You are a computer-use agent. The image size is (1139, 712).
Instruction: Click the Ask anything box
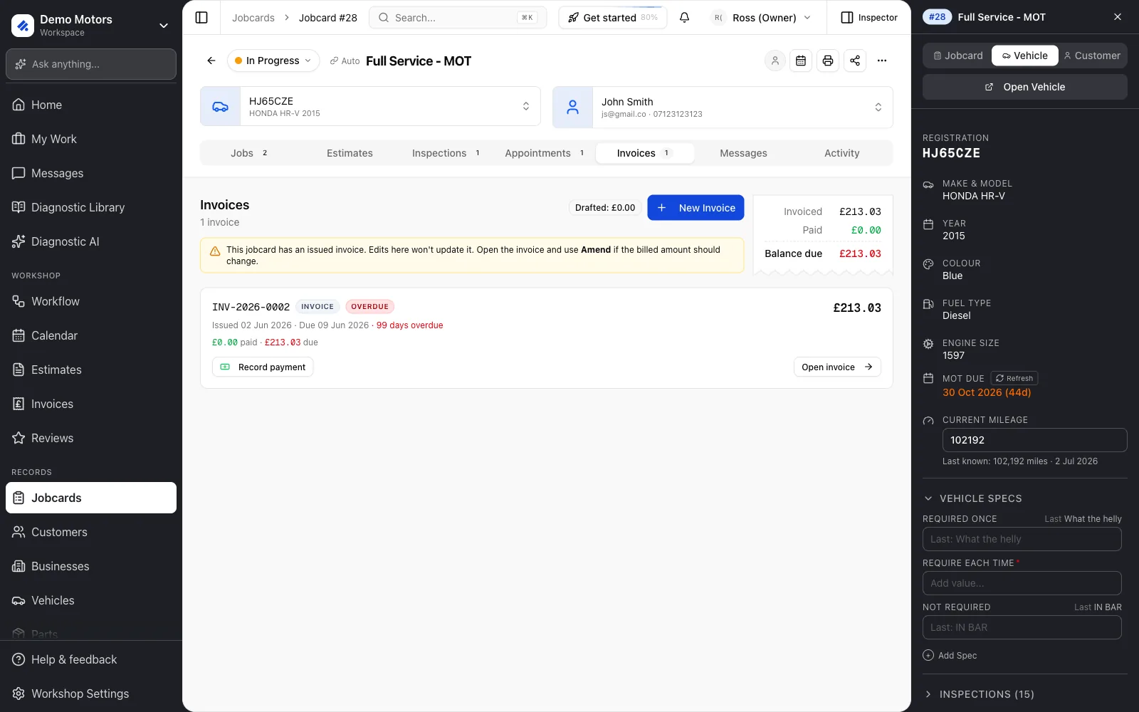pyautogui.click(x=91, y=64)
